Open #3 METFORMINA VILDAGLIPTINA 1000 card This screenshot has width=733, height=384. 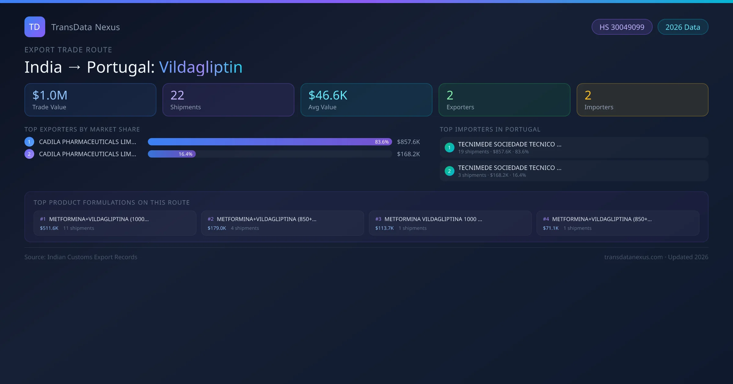[x=450, y=223]
